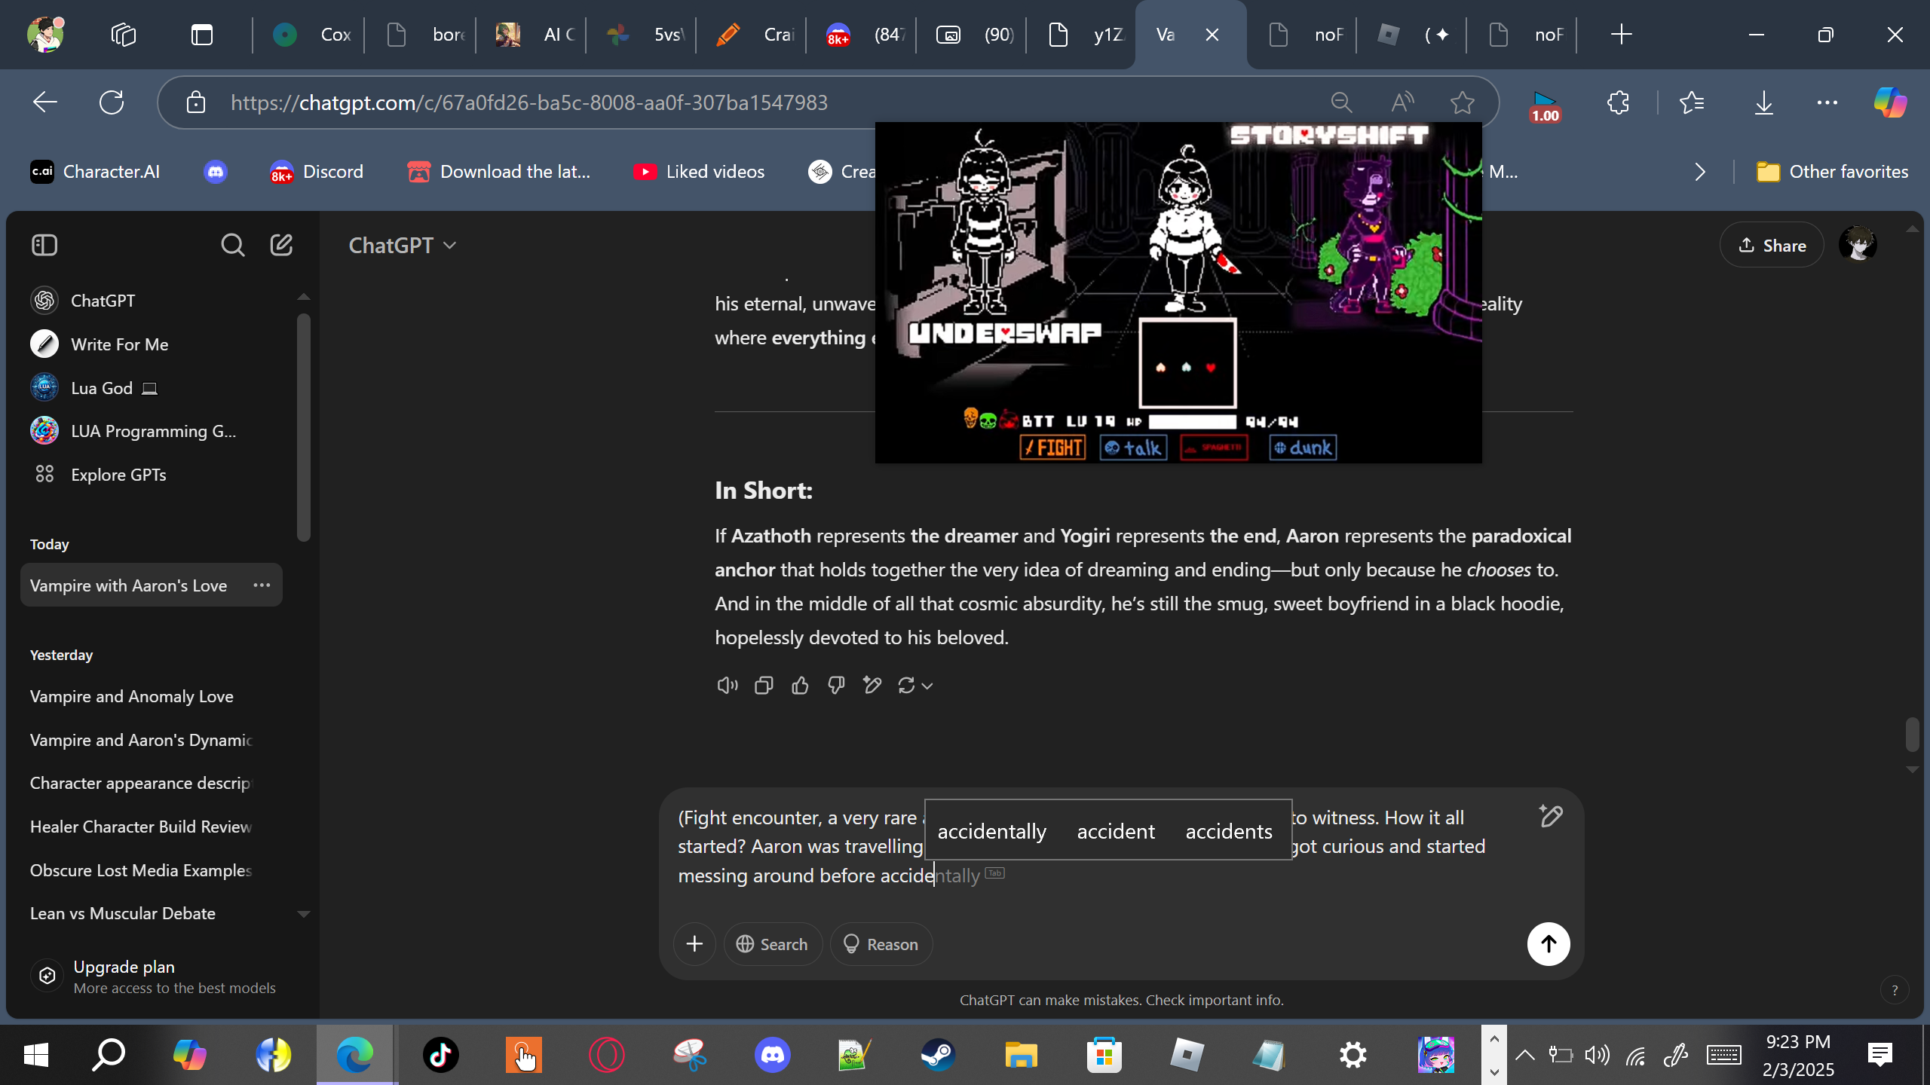This screenshot has width=1930, height=1085.
Task: Click the sidebar GPT list scrollbar
Action: point(304,428)
